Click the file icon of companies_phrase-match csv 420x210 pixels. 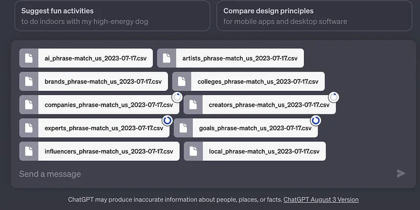[29, 104]
